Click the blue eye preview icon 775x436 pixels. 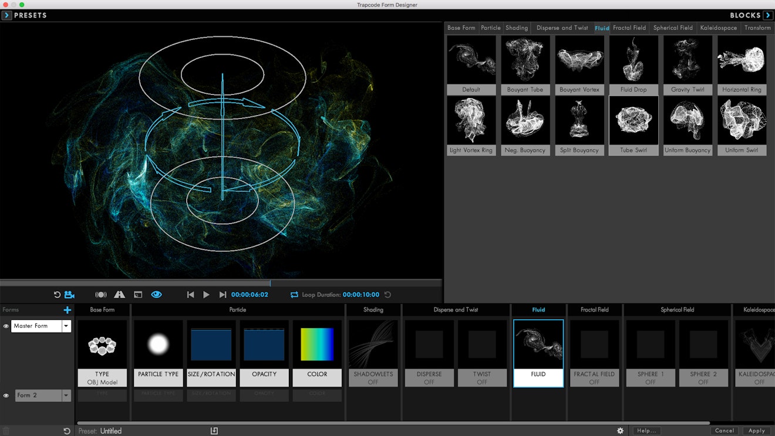[156, 294]
